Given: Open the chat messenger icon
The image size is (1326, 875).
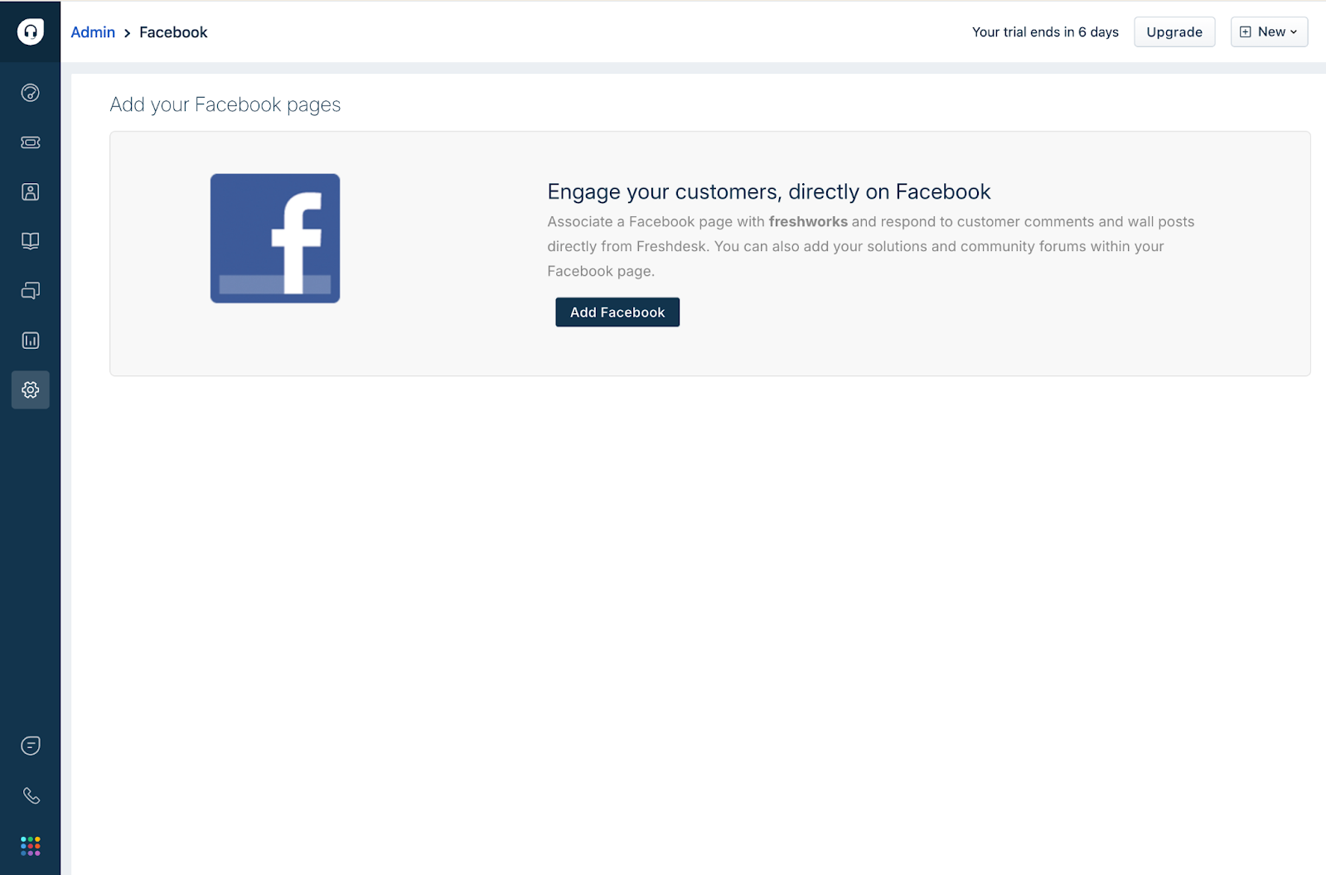Looking at the screenshot, I should coord(31,746).
